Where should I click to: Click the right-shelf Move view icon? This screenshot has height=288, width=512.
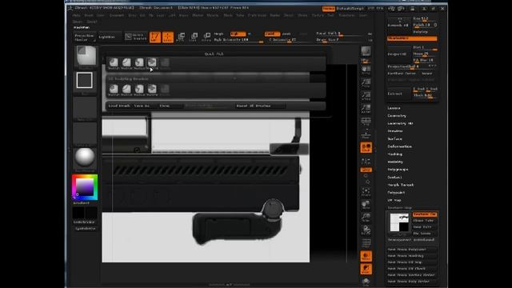coord(366,205)
